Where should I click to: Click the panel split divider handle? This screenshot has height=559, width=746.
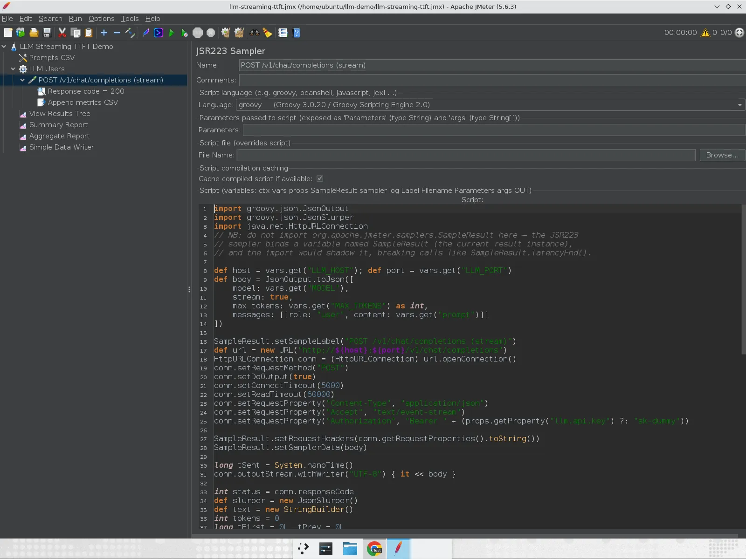pyautogui.click(x=189, y=289)
